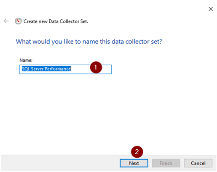
Task: Click the 'Name:' label
Action: coord(26,60)
